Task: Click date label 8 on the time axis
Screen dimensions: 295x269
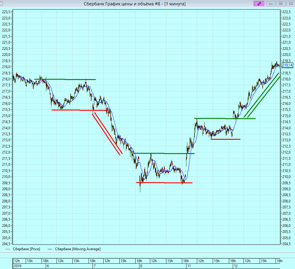Action: tap(141, 266)
